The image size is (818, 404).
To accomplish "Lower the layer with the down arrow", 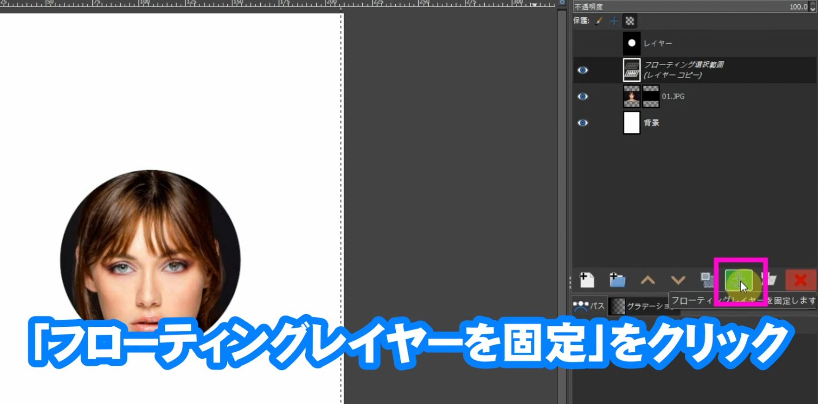I will point(678,280).
